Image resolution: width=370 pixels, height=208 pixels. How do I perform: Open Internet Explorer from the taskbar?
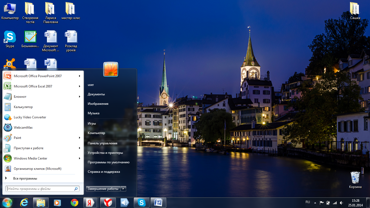coord(24,203)
